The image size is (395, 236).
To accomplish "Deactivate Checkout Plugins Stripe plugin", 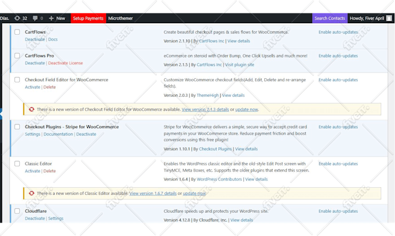I will (x=86, y=134).
